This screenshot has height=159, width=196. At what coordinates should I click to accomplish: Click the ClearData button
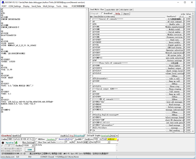point(6,136)
